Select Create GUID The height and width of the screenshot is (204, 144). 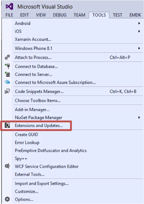[x=26, y=134]
